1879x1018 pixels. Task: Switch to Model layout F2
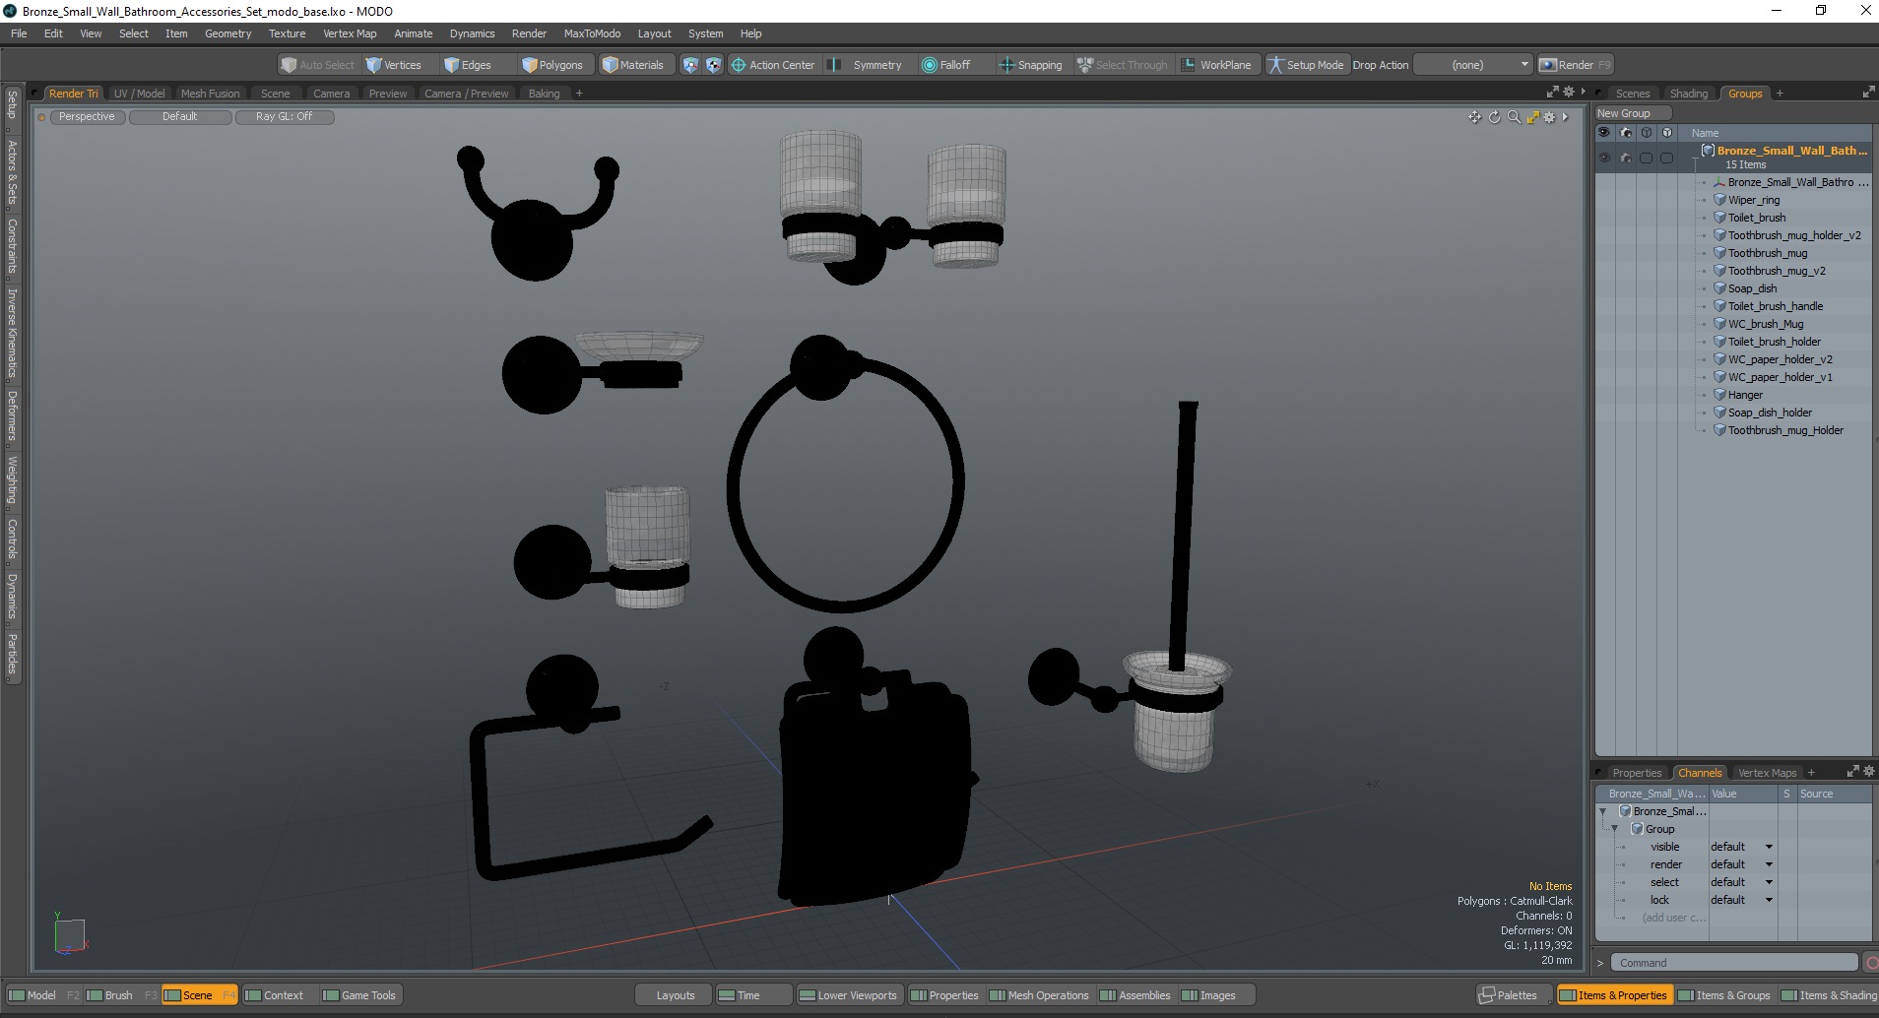pyautogui.click(x=42, y=995)
